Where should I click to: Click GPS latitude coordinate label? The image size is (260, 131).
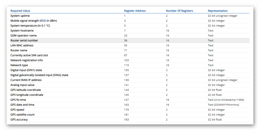point(25,90)
